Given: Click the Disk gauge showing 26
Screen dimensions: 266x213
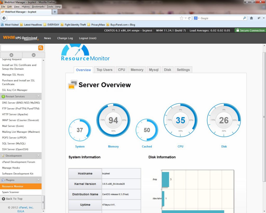Looking at the screenshot, I should [224, 120].
